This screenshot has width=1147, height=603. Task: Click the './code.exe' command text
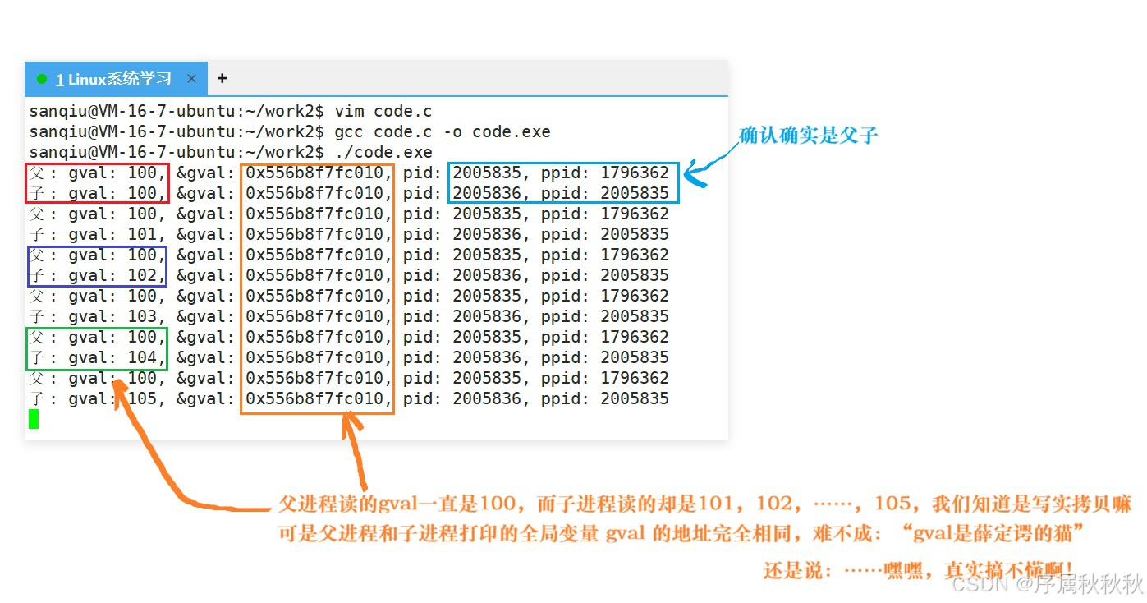point(383,152)
